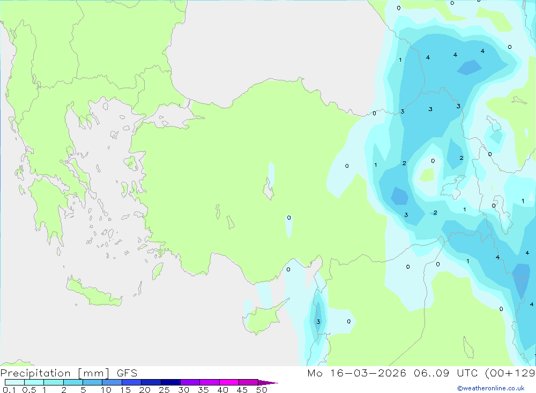Image resolution: width=536 pixels, height=393 pixels.
Task: Select the 35–40 mm violet swatch
Action: coord(210,382)
